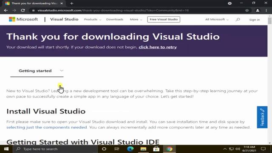
Task: Click the 'click here to retry' link
Action: [x=158, y=47]
